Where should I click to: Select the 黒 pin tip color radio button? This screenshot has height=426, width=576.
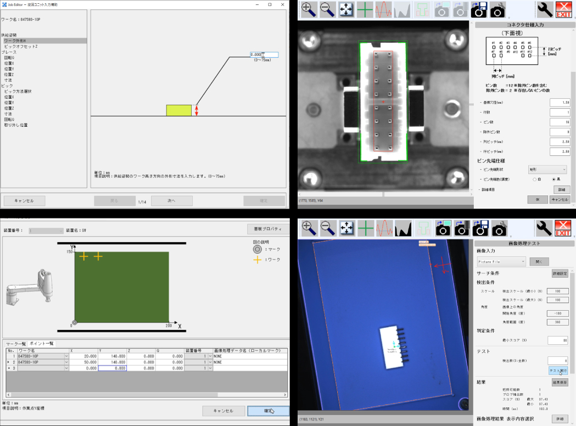tap(553, 180)
